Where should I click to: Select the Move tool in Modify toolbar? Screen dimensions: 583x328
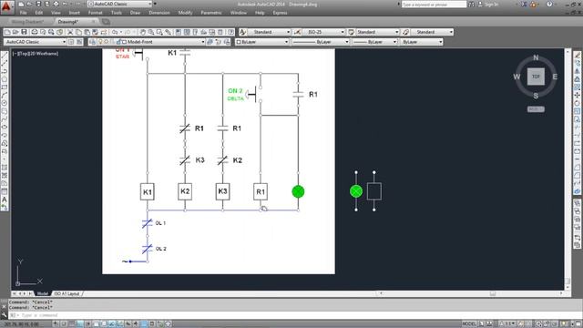pyautogui.click(x=577, y=95)
